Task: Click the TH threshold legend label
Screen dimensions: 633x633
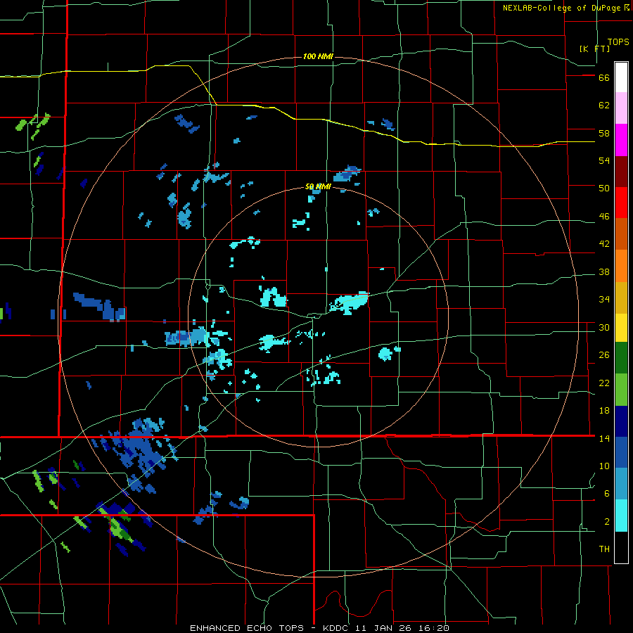Action: click(x=604, y=549)
